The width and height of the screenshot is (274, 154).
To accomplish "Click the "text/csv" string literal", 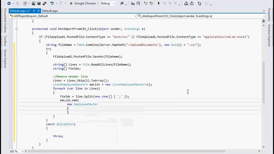I will point(121,37).
